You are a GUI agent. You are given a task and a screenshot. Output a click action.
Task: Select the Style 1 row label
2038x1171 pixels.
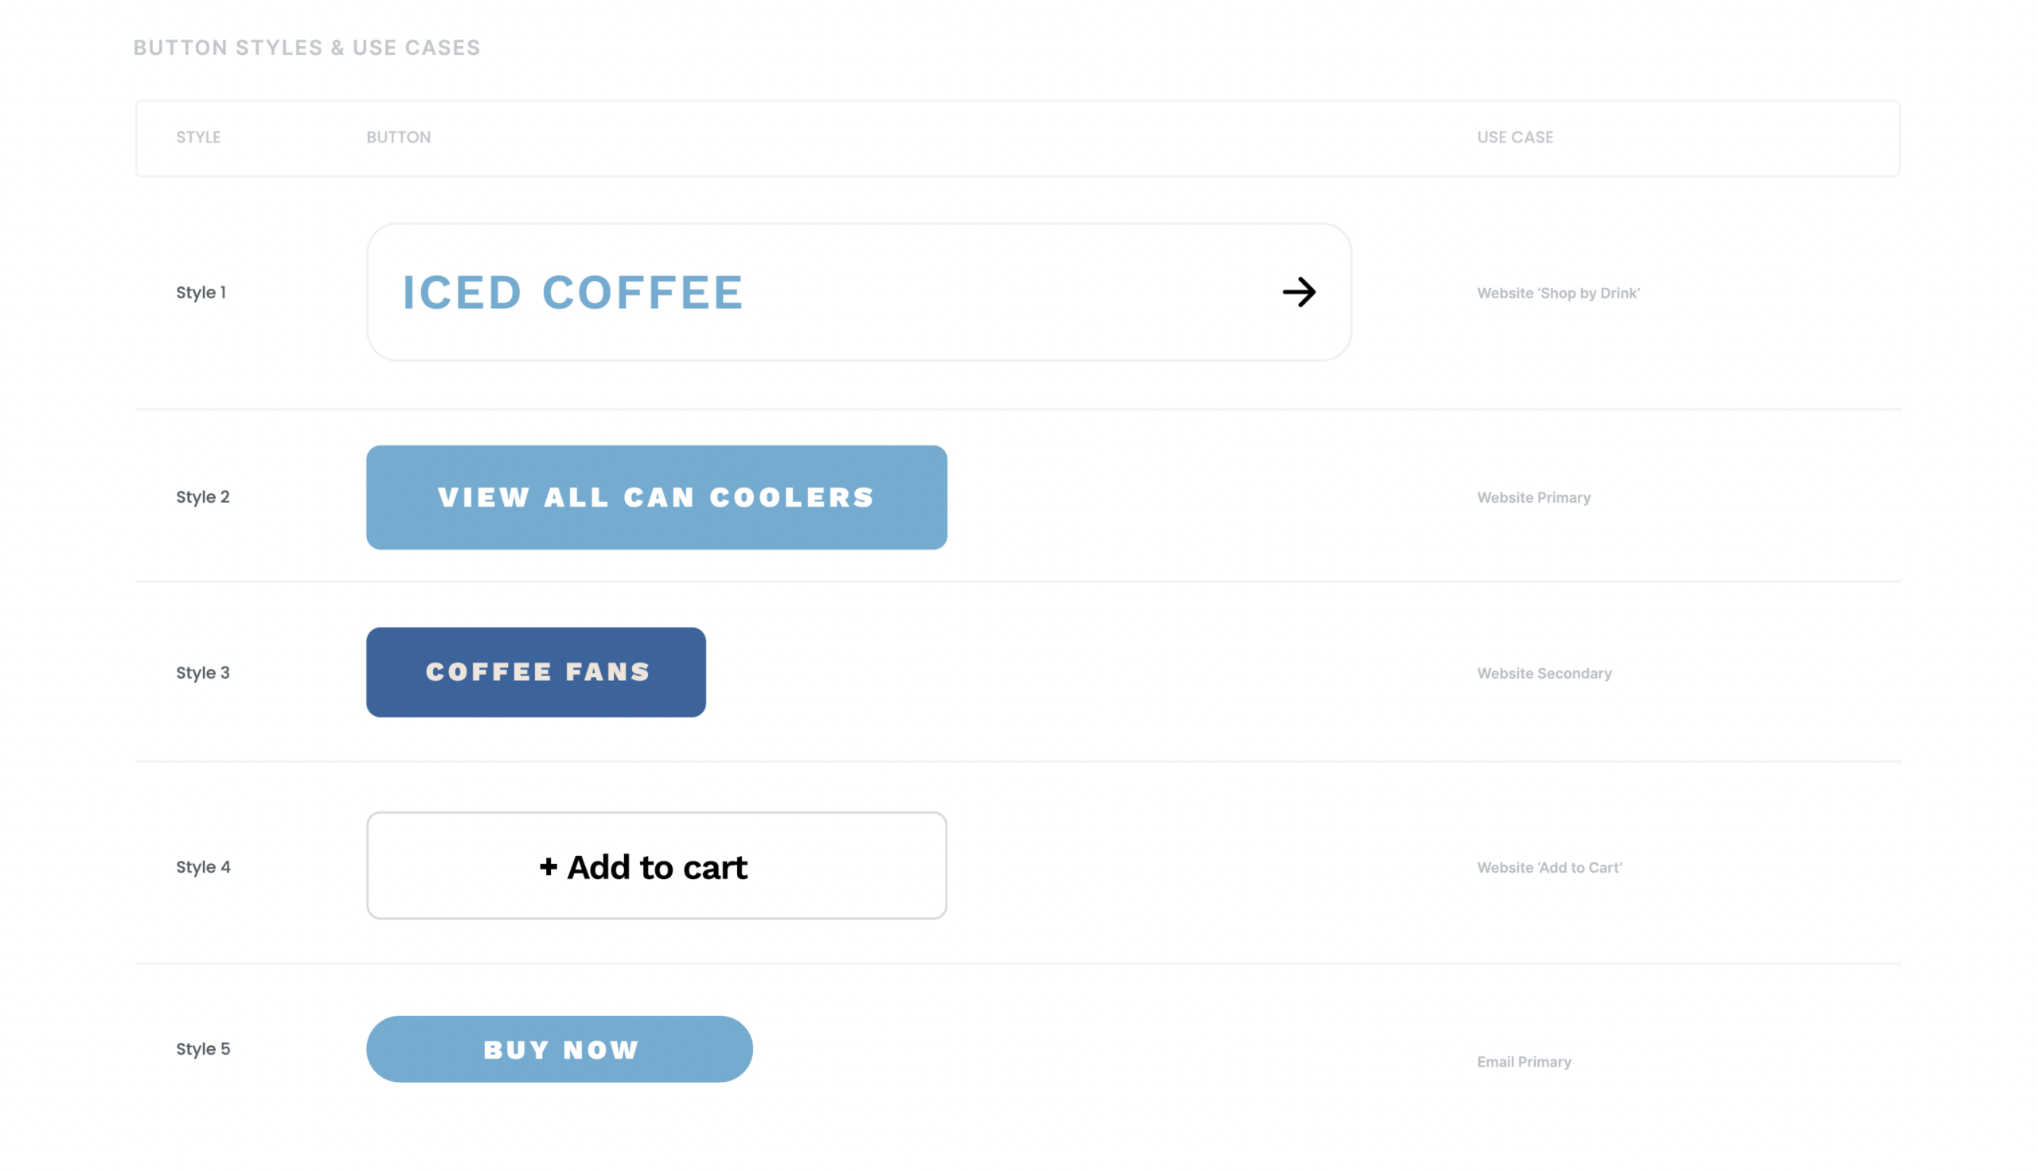tap(201, 293)
